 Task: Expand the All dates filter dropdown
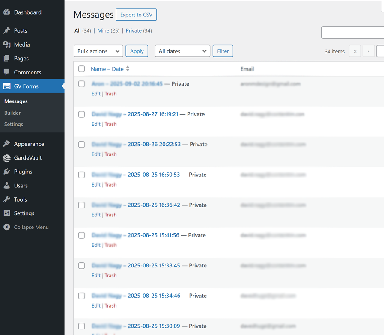click(x=182, y=51)
